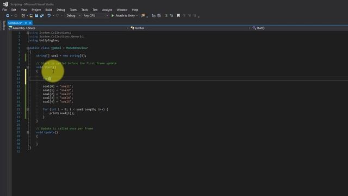Click the soal[0] = "soal1" line
This screenshot has width=348, height=196.
[x=58, y=86]
